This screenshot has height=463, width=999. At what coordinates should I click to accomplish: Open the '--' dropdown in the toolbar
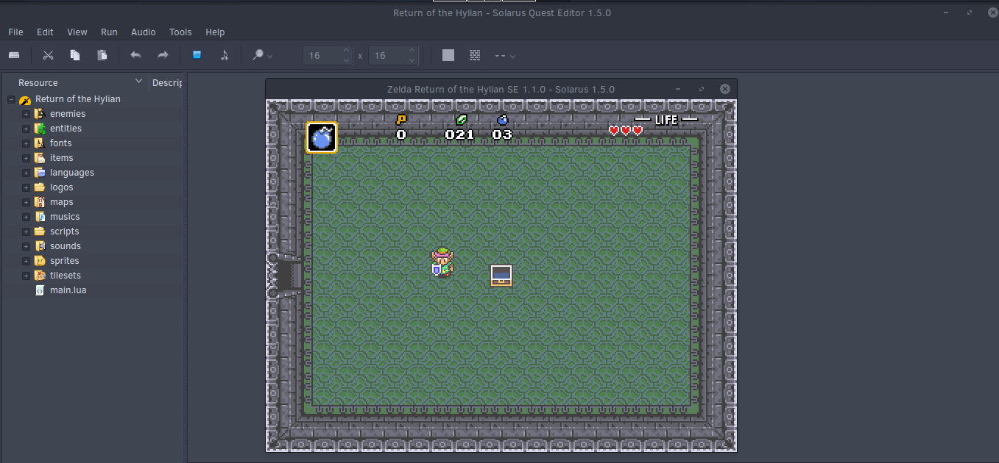click(505, 55)
